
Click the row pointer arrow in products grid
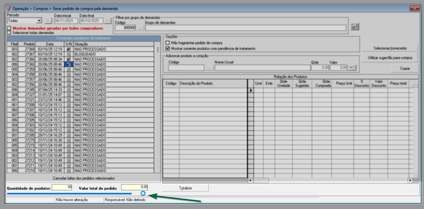pyautogui.click(x=251, y=90)
